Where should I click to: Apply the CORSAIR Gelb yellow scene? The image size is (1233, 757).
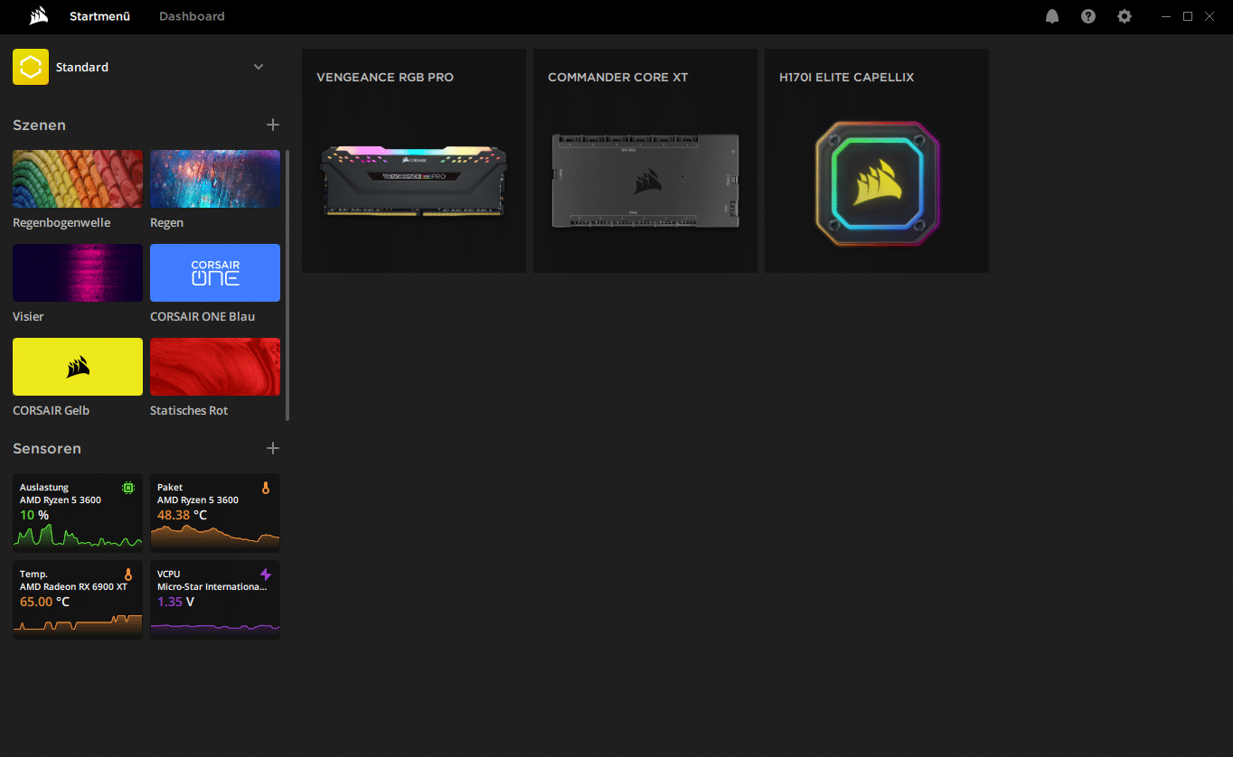click(x=78, y=367)
